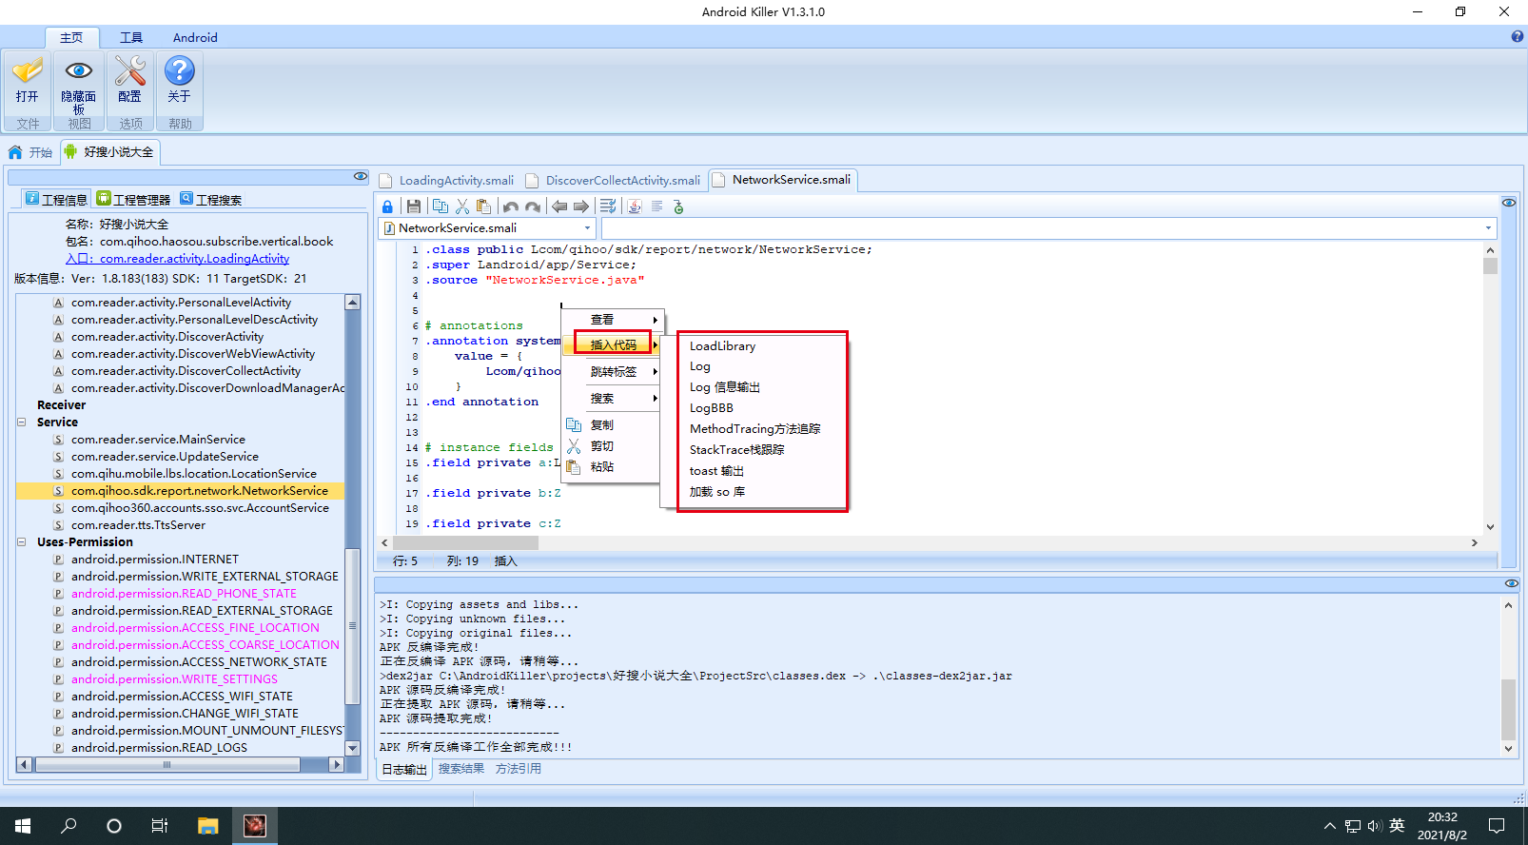Toggle the eye icon on code editor panel
The width and height of the screenshot is (1528, 845).
pos(1509,203)
